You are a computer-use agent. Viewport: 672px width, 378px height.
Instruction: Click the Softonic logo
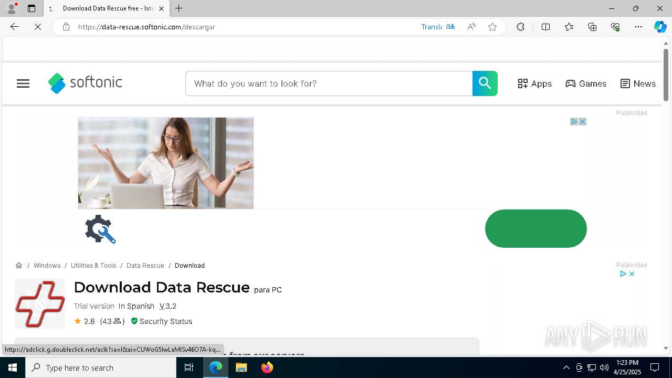[85, 83]
